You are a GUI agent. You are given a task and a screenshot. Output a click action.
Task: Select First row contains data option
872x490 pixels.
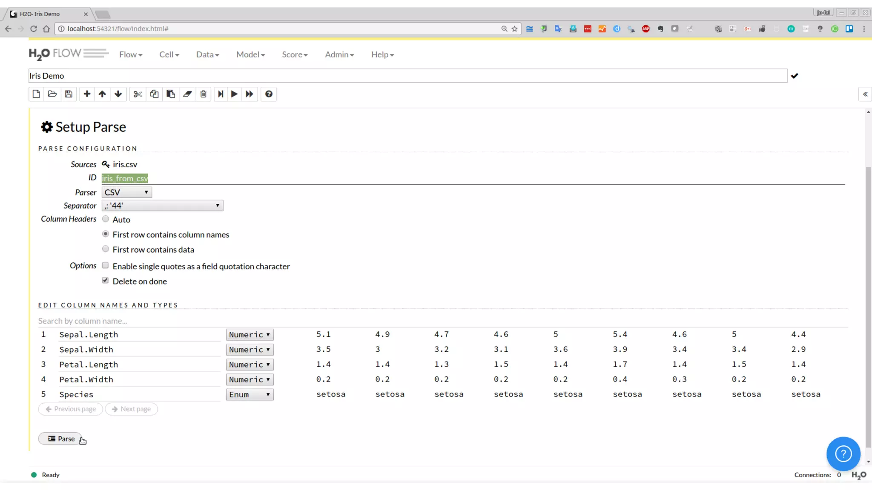(x=106, y=249)
